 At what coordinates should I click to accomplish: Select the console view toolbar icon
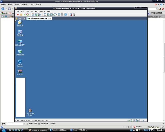pyautogui.click(x=65, y=15)
